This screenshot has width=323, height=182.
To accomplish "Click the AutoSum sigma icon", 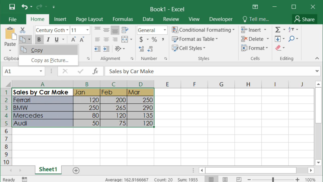I will coord(278,30).
